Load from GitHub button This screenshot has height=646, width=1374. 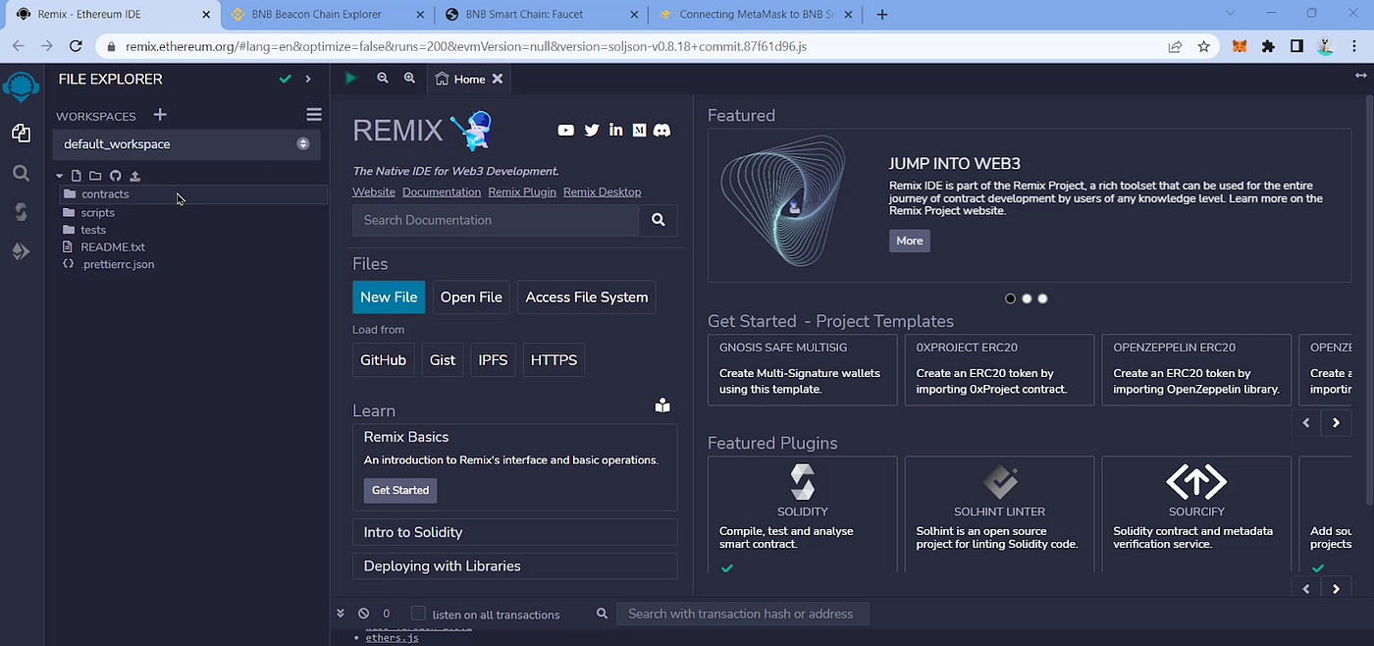tap(383, 360)
